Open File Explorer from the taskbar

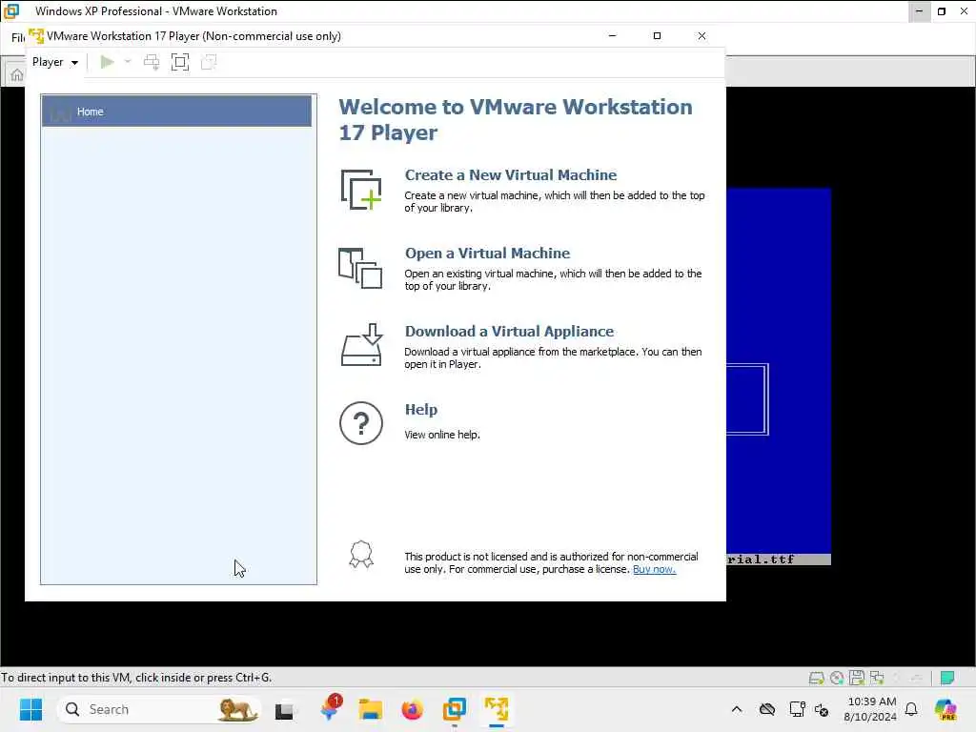[371, 709]
